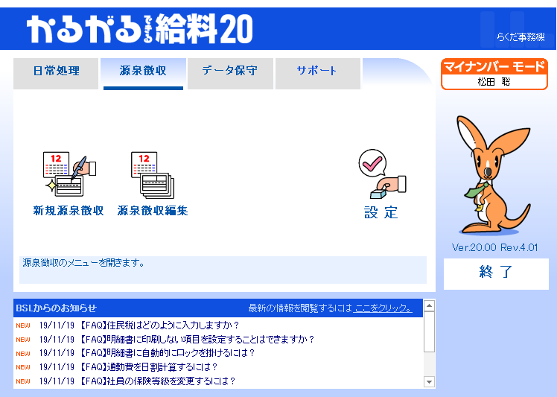Image resolution: width=557 pixels, height=397 pixels.
Task: Click the news list scrollbar thumb
Action: 429,331
